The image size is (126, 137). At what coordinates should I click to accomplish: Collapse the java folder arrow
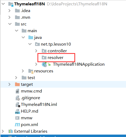tap(23, 38)
